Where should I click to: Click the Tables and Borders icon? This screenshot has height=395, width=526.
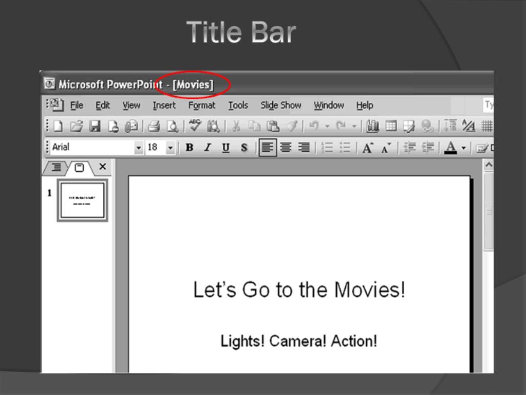(x=409, y=127)
